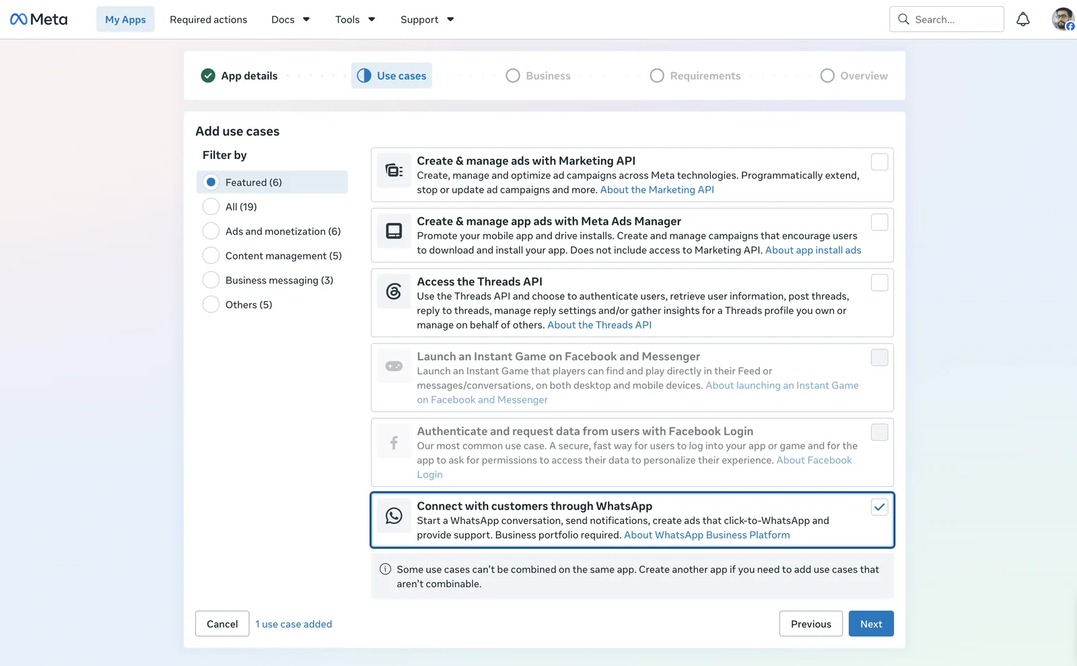
Task: Click the Threads API icon
Action: pos(394,292)
